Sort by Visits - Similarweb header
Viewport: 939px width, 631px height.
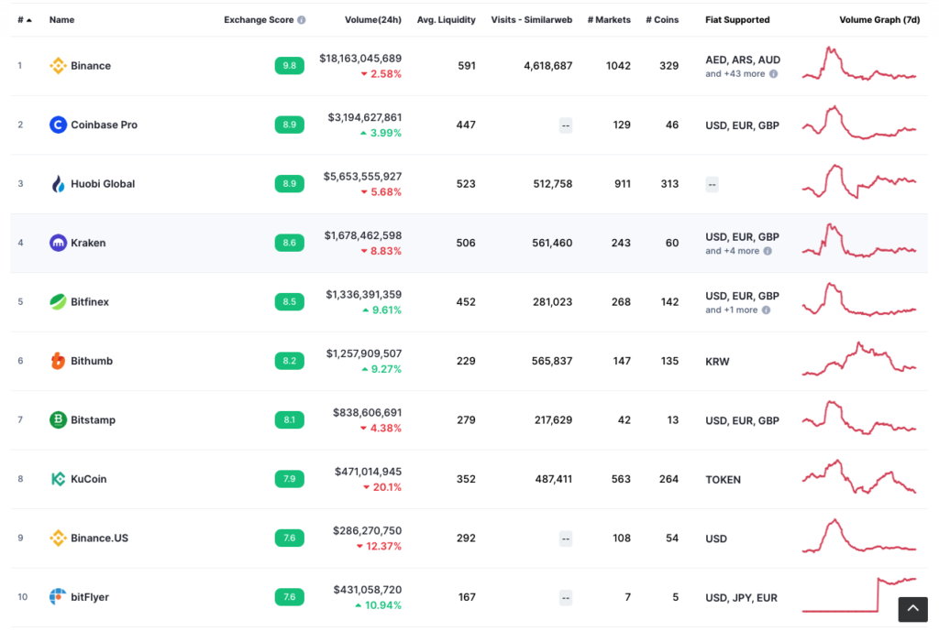click(531, 20)
